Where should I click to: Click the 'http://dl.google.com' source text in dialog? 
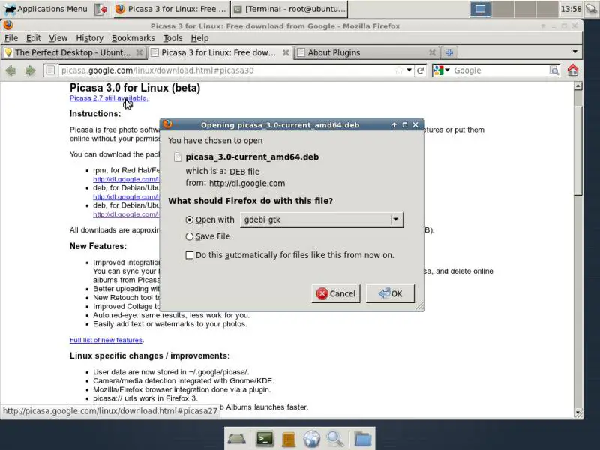247,184
